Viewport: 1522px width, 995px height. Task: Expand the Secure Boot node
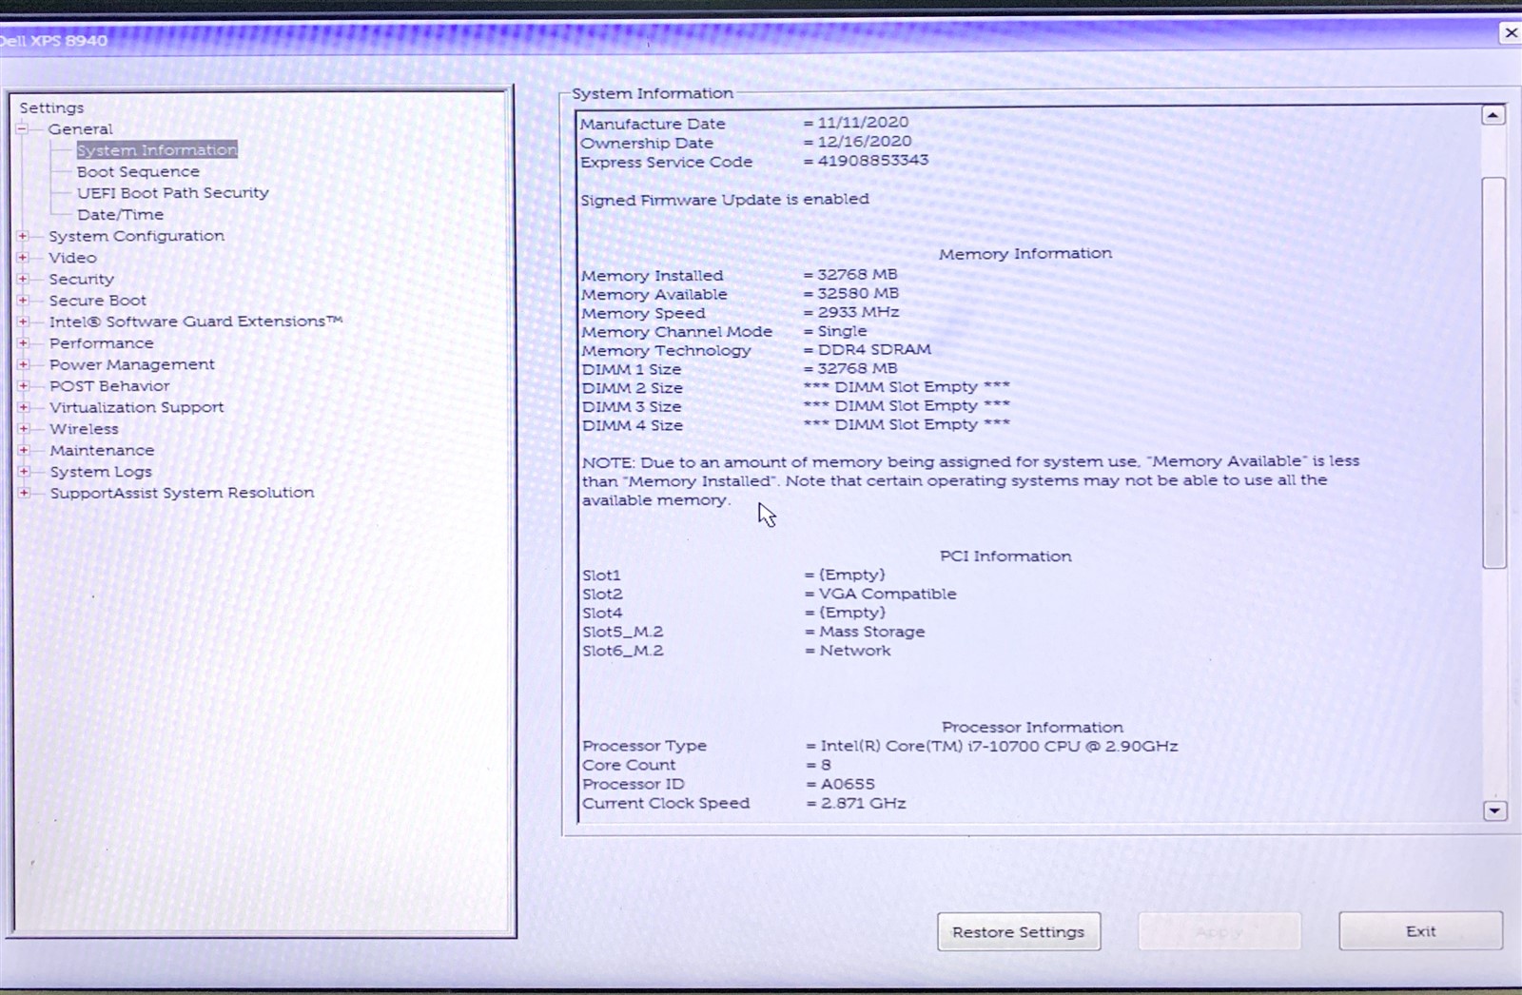pyautogui.click(x=23, y=300)
